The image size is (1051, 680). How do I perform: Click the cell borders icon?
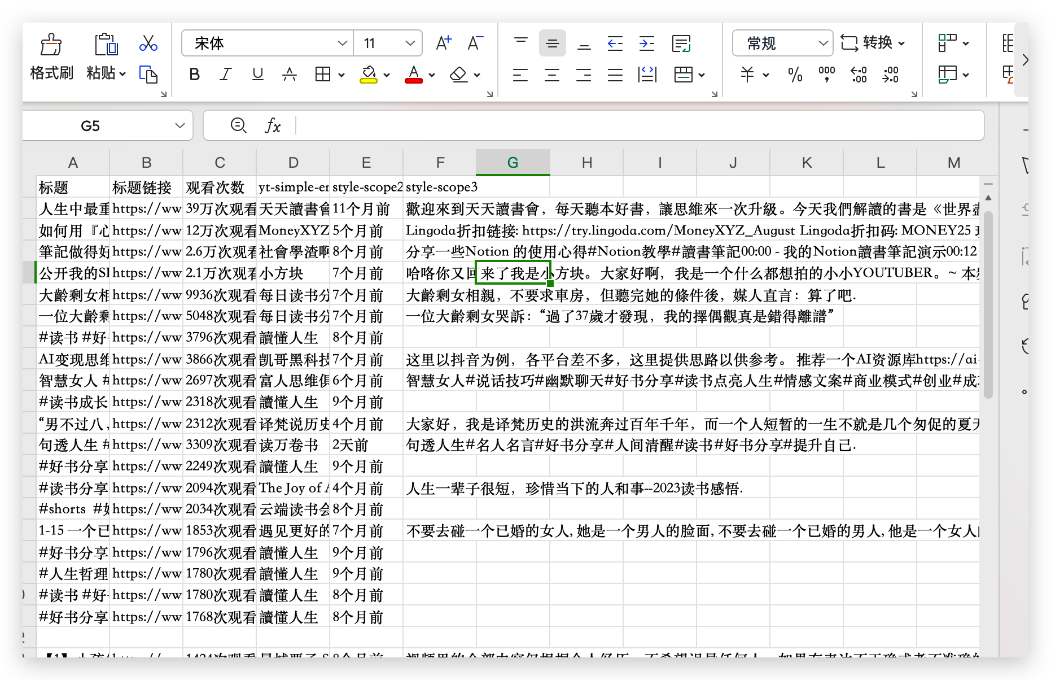pyautogui.click(x=323, y=75)
